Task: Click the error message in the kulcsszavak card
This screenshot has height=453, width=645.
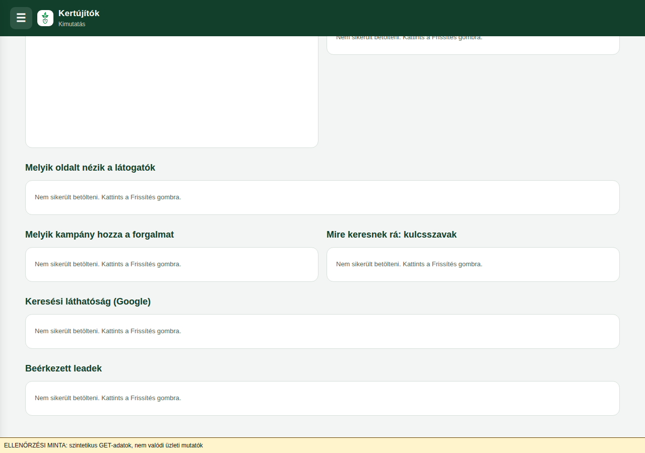Action: 409,264
